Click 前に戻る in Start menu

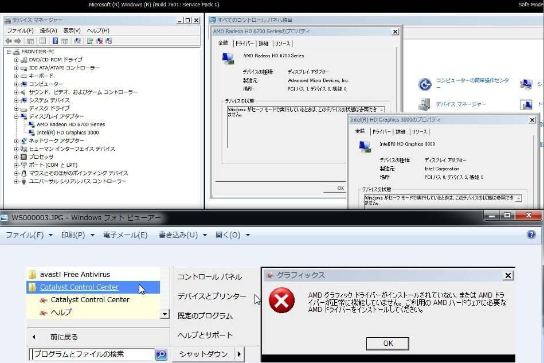(64, 337)
